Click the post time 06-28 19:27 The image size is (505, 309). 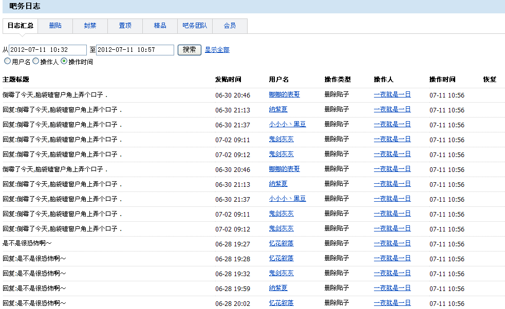233,244
